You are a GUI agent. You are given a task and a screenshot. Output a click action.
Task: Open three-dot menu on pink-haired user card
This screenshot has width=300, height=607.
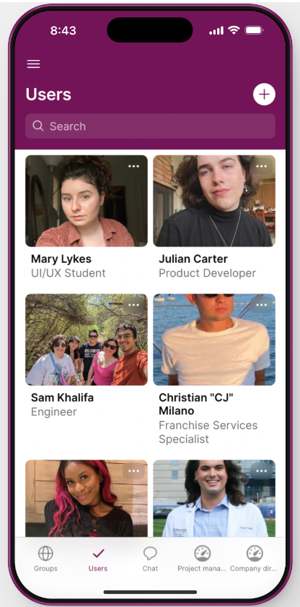(133, 471)
